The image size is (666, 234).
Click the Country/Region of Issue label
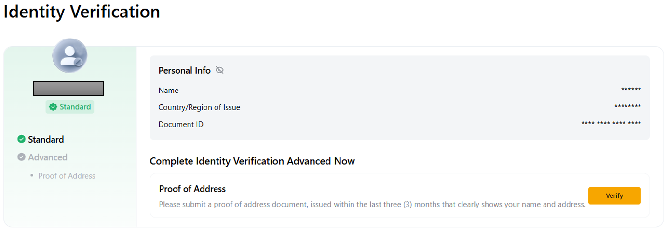pos(199,107)
